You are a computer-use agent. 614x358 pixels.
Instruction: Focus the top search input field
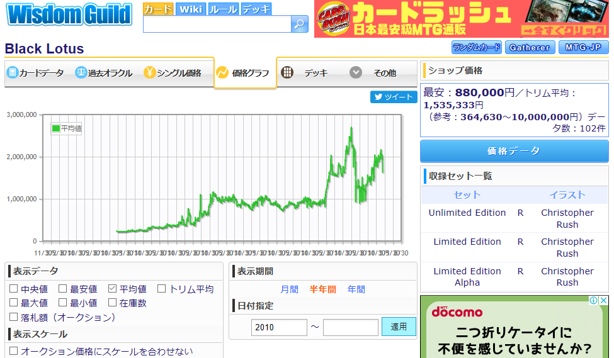coord(217,24)
